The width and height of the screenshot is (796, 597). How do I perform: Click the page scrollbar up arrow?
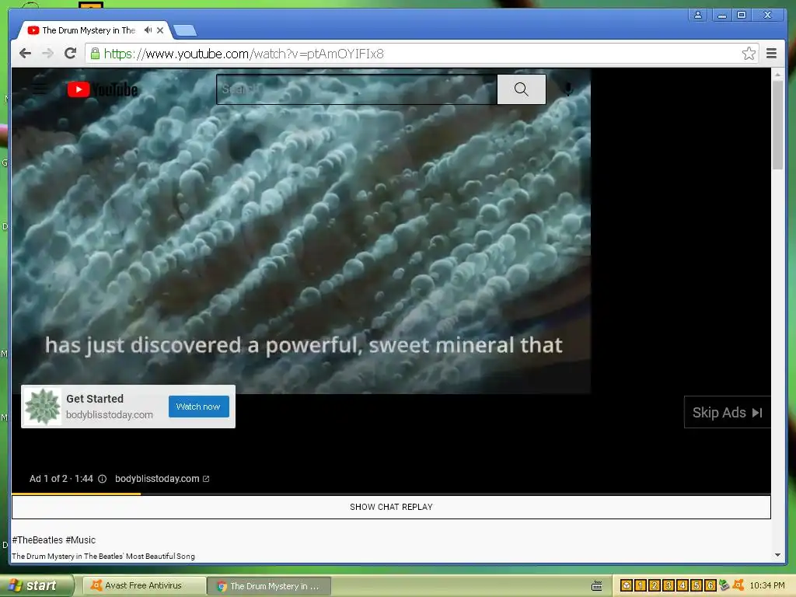(777, 74)
